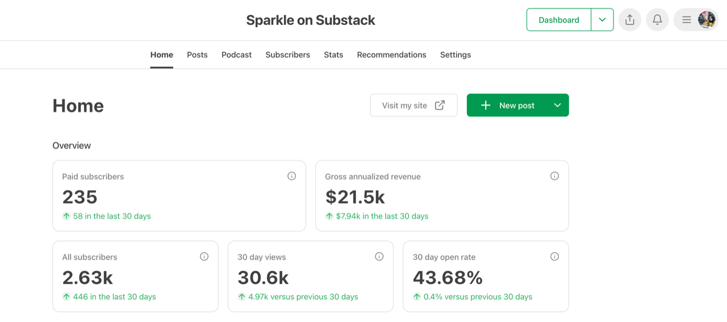The image size is (727, 322).
Task: Show info for All subscribers
Action: (x=204, y=257)
